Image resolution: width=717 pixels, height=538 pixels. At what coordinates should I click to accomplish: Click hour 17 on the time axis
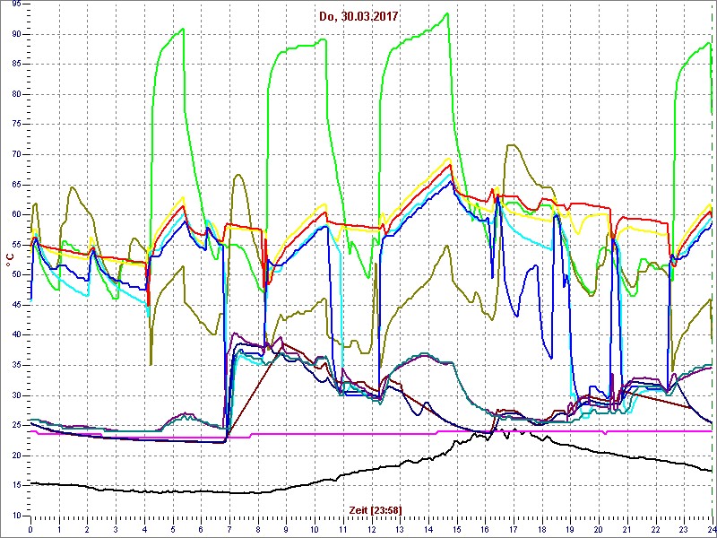(x=514, y=529)
